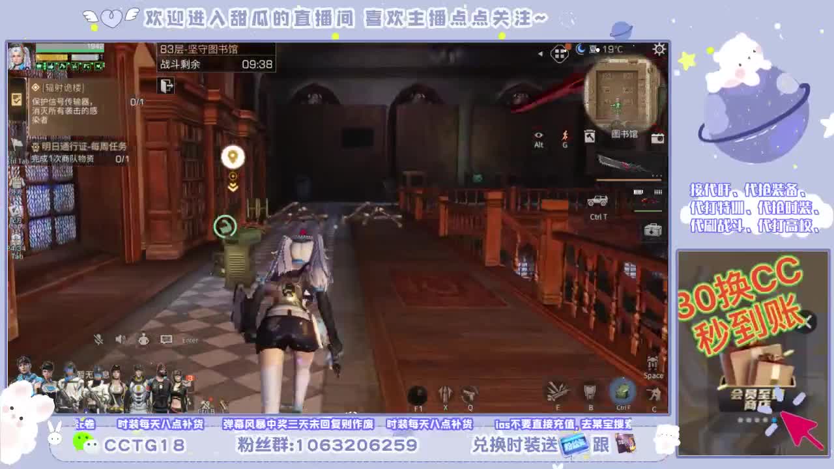The height and width of the screenshot is (469, 834).
Task: Open the emote character icon
Action: [143, 339]
